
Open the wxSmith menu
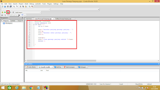[38, 4]
